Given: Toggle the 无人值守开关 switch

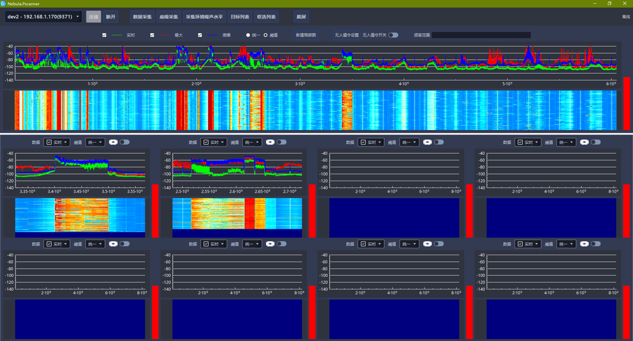Looking at the screenshot, I should coord(393,35).
